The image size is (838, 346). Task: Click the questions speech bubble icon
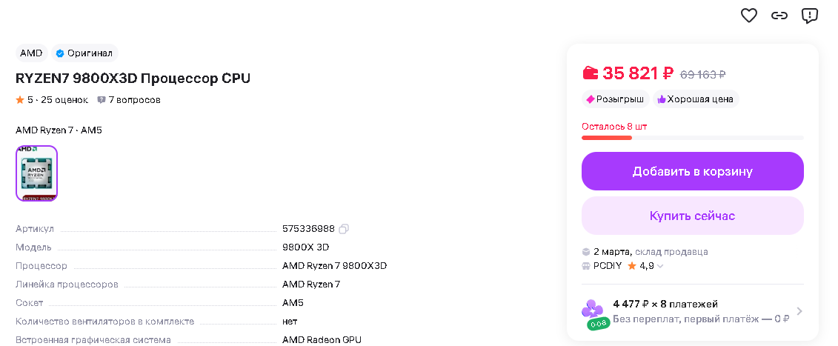(102, 100)
